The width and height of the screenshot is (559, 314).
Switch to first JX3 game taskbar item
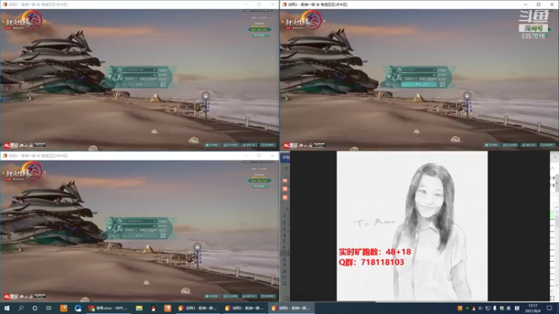tap(198, 308)
